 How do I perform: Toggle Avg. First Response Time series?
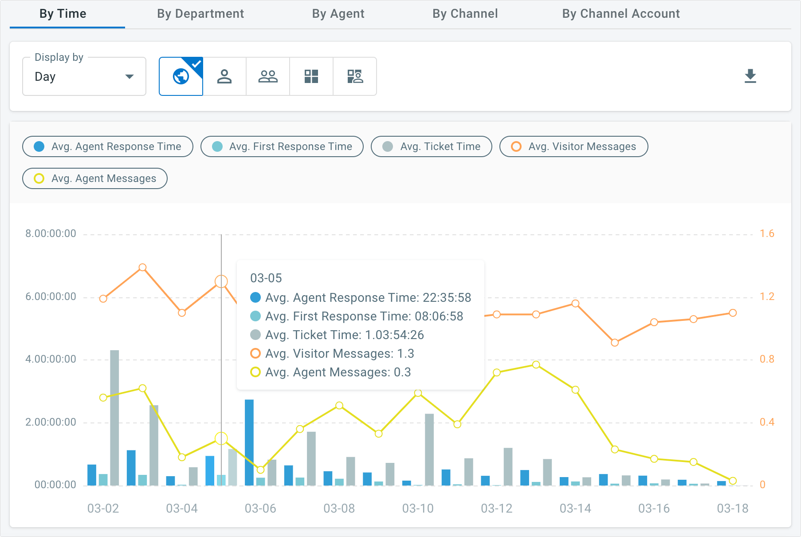point(282,146)
